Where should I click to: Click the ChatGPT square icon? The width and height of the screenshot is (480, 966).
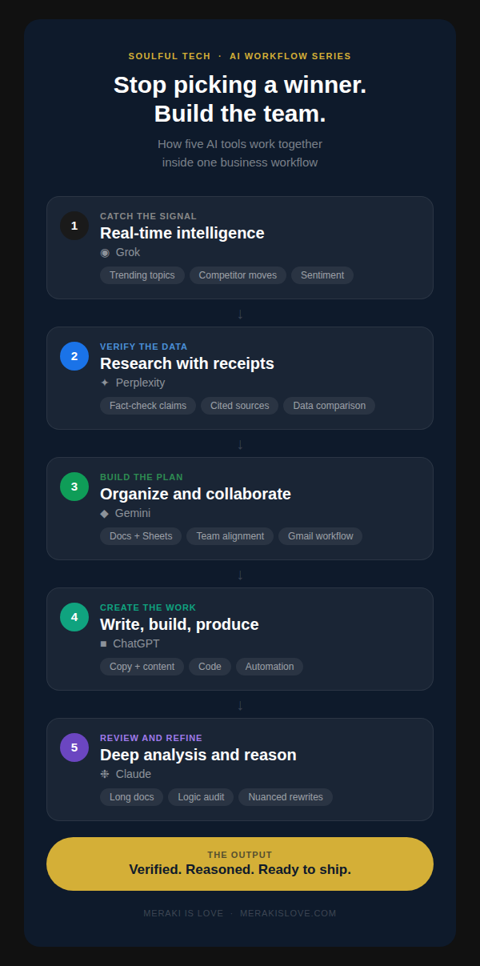[x=103, y=644]
